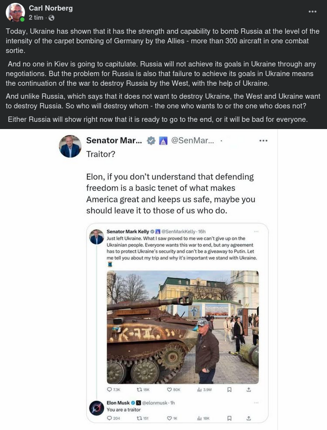Image resolution: width=327 pixels, height=430 pixels.
Task: Open the quoted Mark Kelly tweet's more menu
Action: (256, 232)
